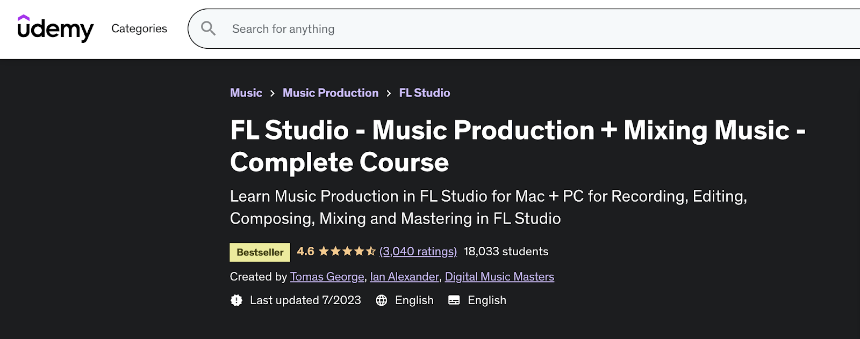Click the chevron before FL Studio breadcrumb
The width and height of the screenshot is (860, 339).
(389, 93)
